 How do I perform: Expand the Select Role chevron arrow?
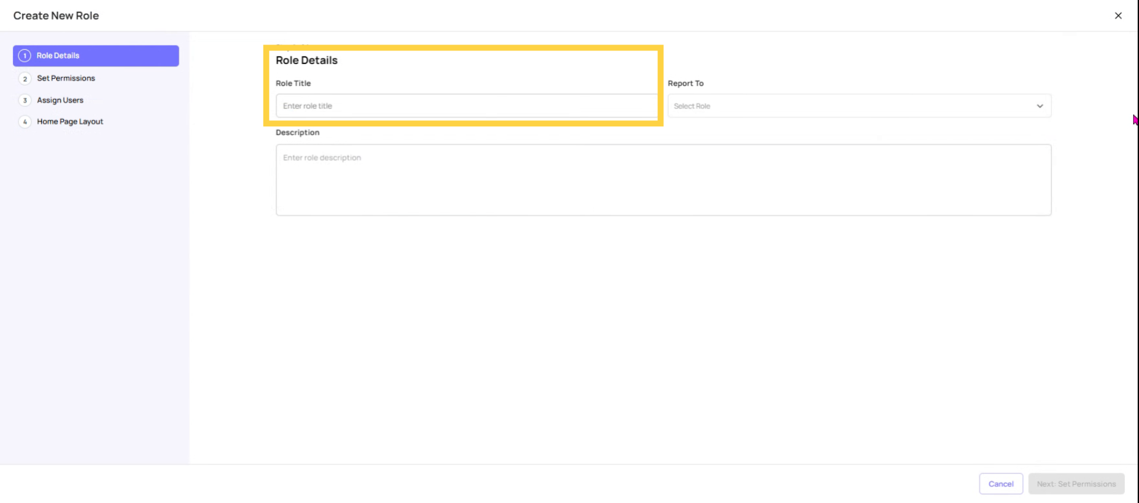[x=1039, y=106]
